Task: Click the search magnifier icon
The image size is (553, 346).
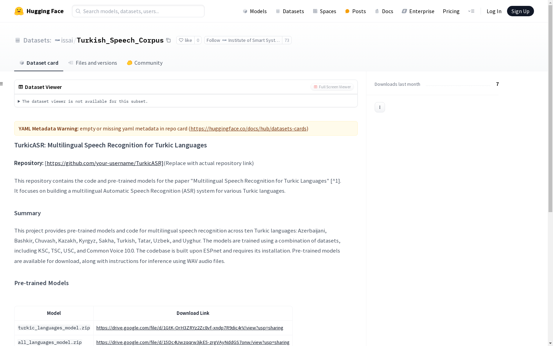Action: point(78,11)
